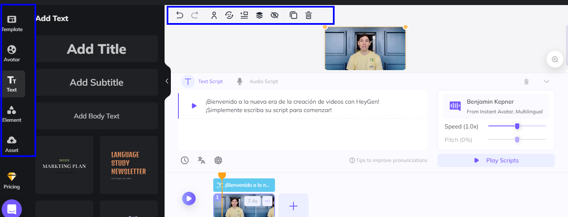
Task: Open the Template sidebar panel
Action: tap(12, 24)
